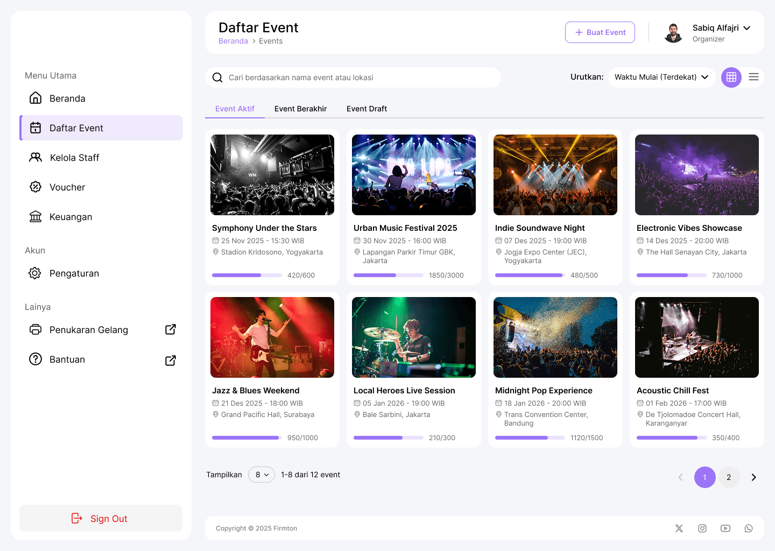This screenshot has width=775, height=551.
Task: Click the event search input field
Action: [x=353, y=77]
